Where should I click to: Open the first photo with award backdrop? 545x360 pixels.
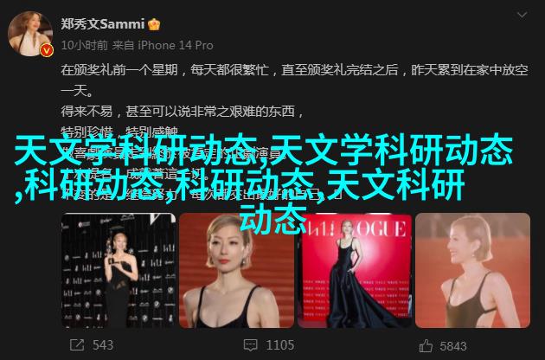[119, 271]
